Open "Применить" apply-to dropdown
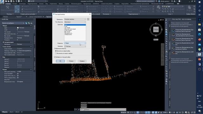 point(75,19)
